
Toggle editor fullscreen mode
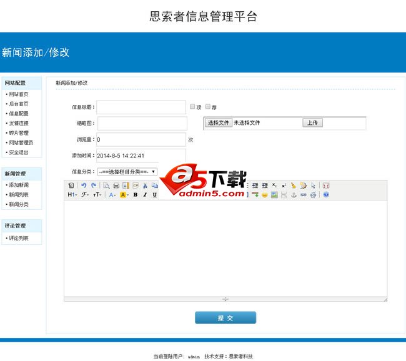coord(326,185)
